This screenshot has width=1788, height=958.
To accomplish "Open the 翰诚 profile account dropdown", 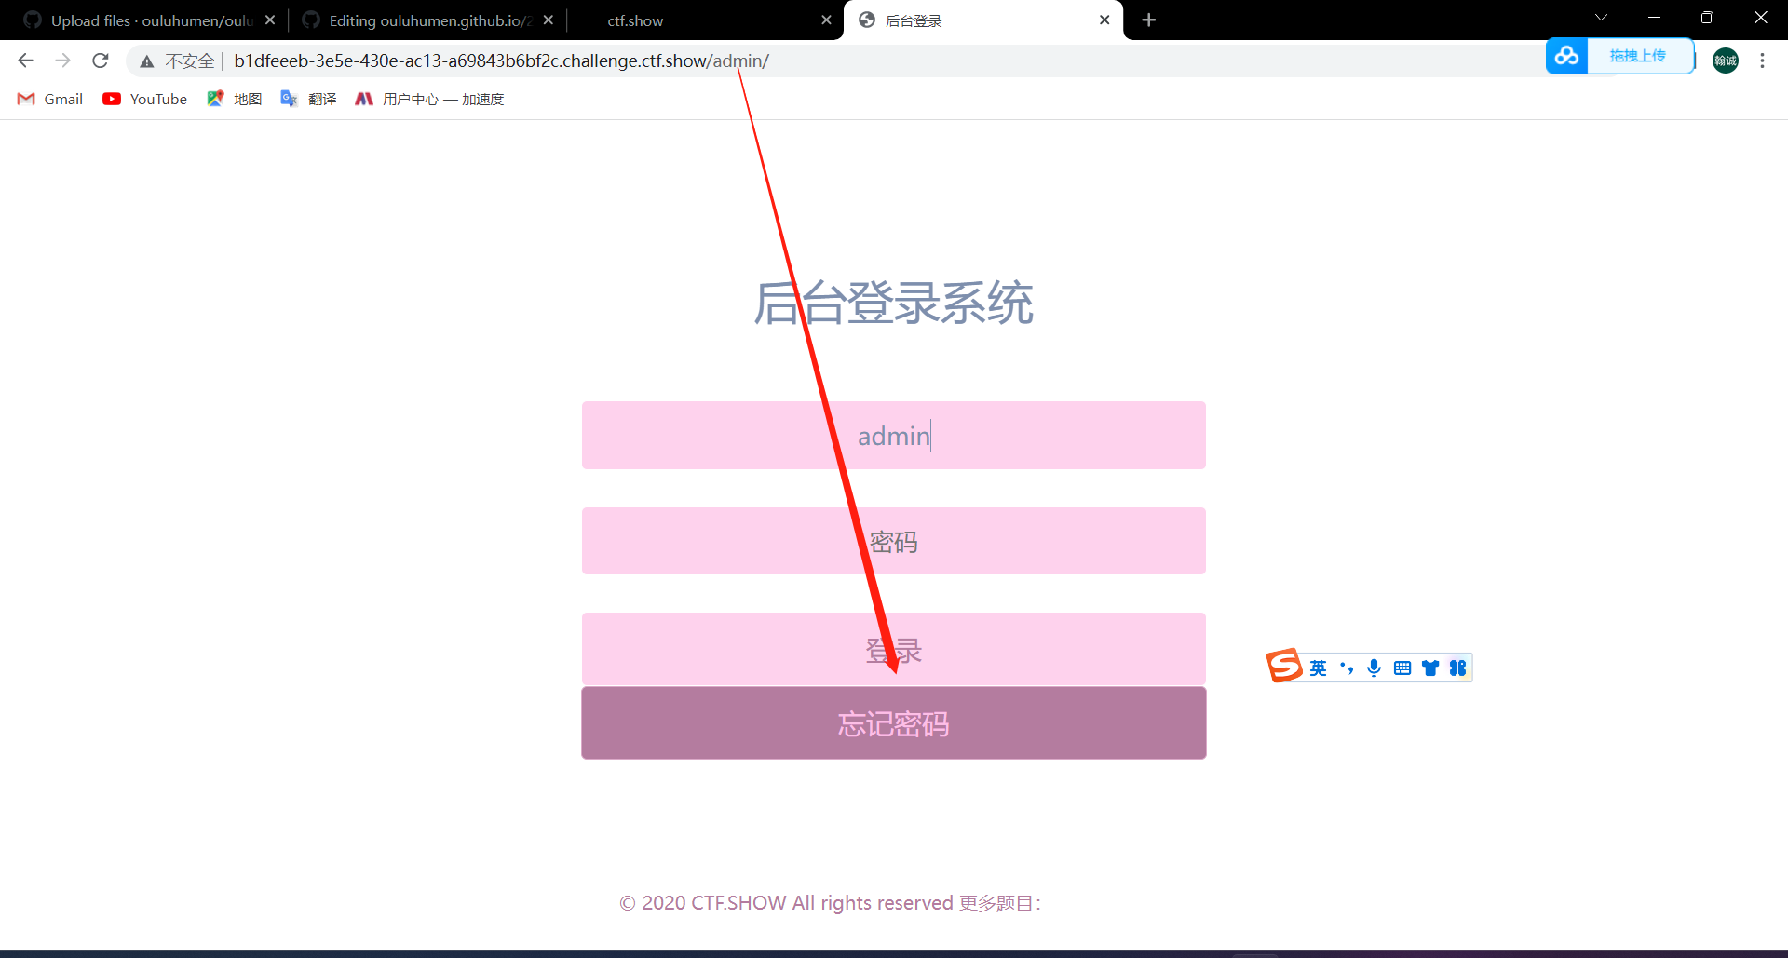I will point(1725,61).
